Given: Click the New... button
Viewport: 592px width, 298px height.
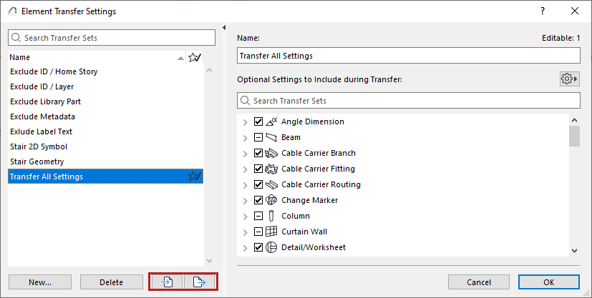Looking at the screenshot, I should point(40,282).
